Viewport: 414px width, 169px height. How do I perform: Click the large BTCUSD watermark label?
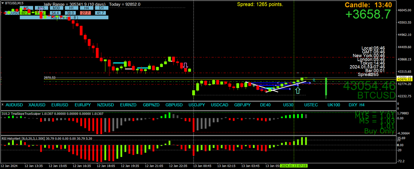pyautogui.click(x=376, y=95)
